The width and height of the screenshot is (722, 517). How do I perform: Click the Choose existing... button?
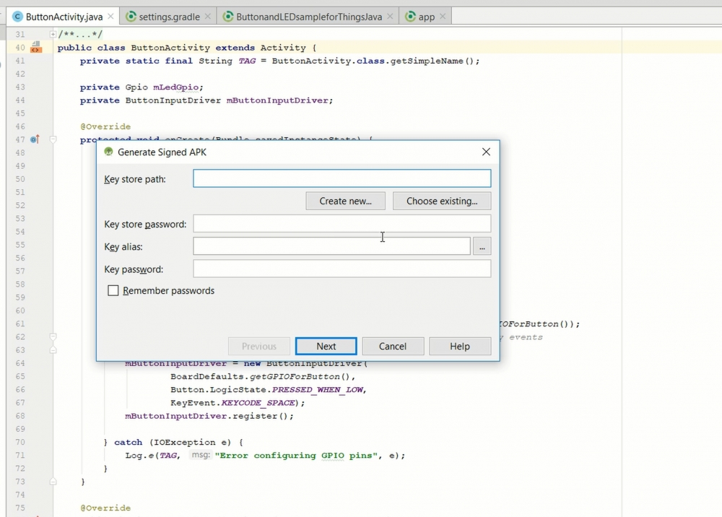441,201
